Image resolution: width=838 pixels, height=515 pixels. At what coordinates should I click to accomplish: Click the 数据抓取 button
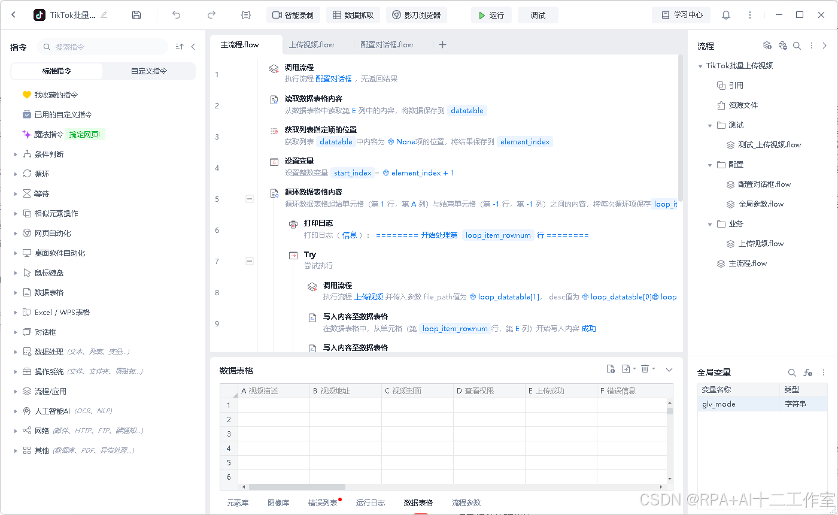(353, 15)
